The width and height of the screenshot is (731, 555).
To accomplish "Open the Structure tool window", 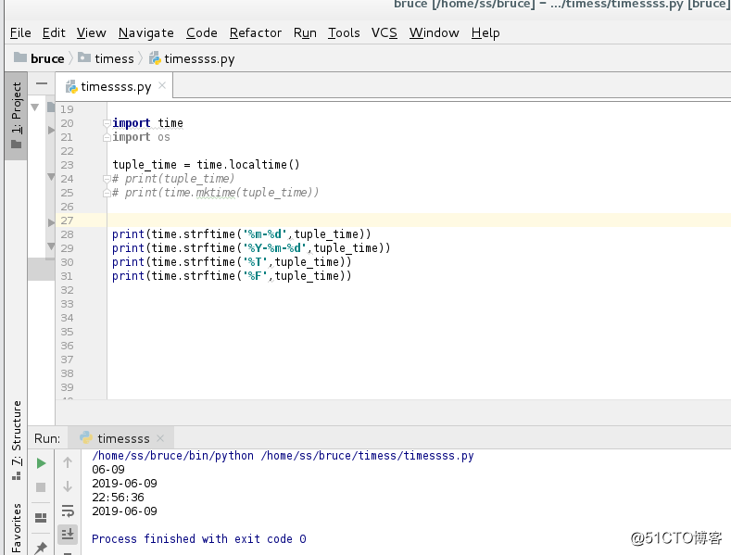I will (x=17, y=440).
